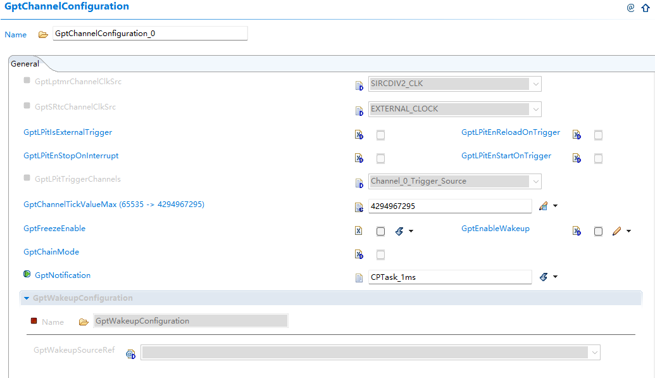Image resolution: width=655 pixels, height=378 pixels.
Task: Click the X file icon beside GptFreezeEnable
Action: pyautogui.click(x=358, y=230)
